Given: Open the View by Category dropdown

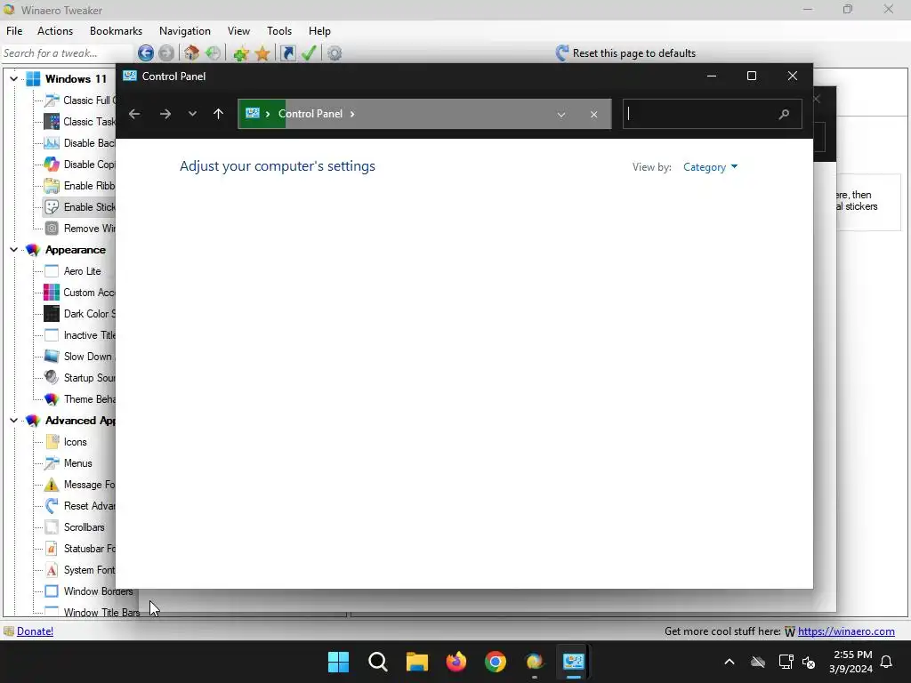Looking at the screenshot, I should (x=711, y=167).
